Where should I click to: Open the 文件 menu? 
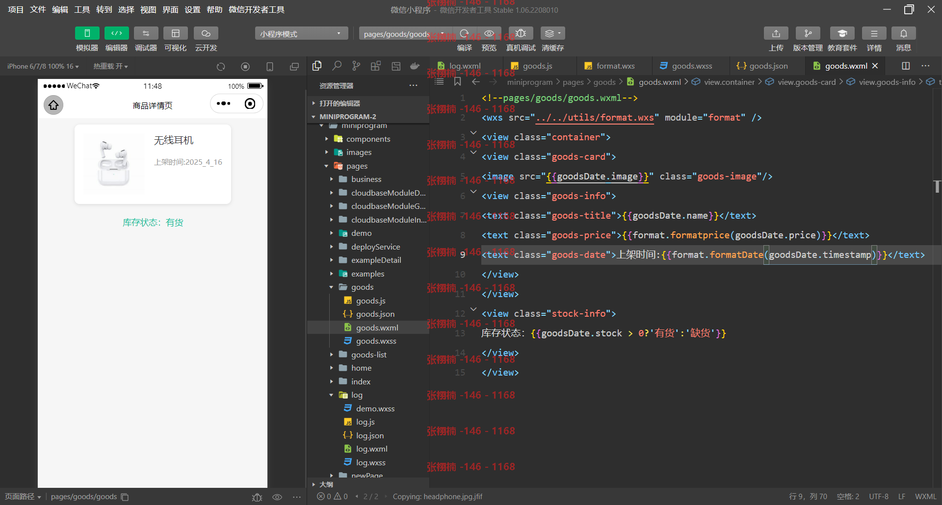[x=38, y=10]
